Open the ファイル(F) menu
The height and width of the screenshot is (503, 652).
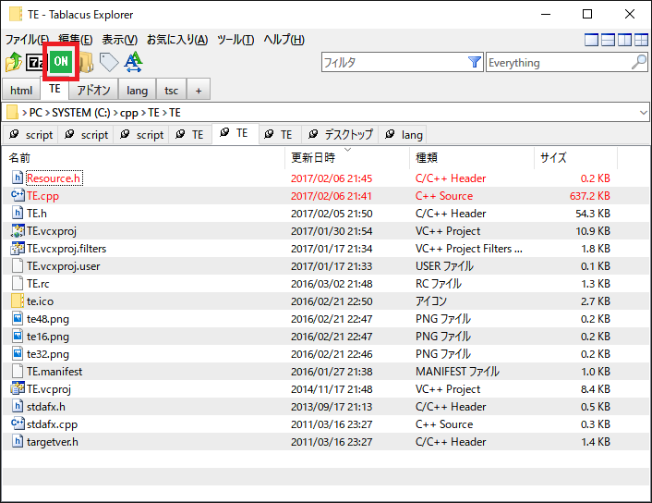coord(27,40)
